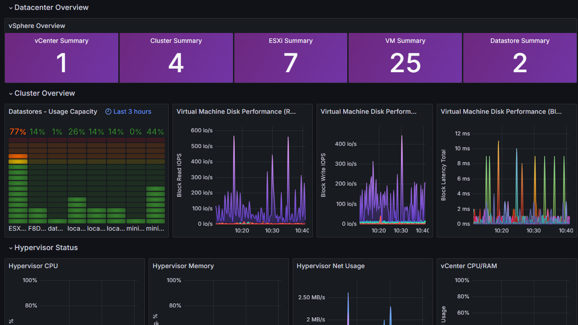
Task: Open the vCenter Summary stat panel
Action: click(x=61, y=58)
